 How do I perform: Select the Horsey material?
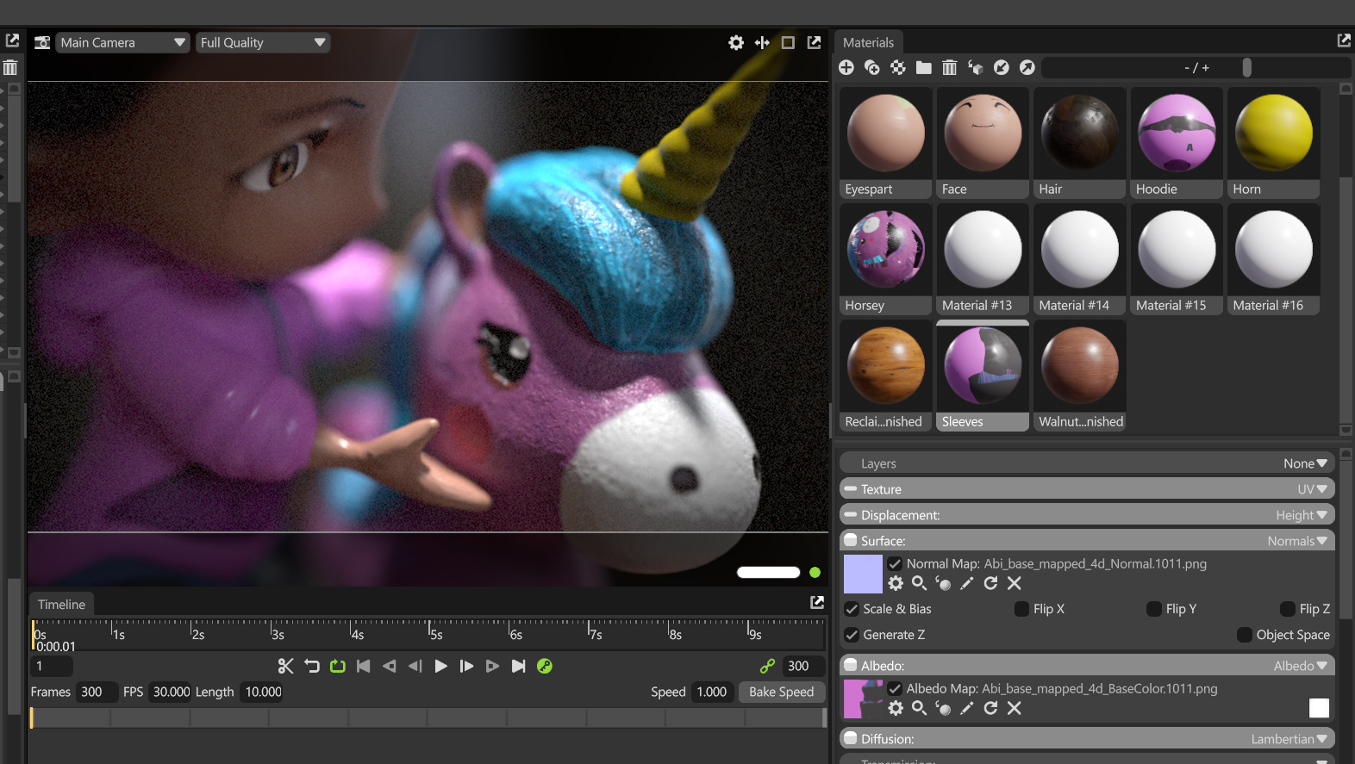(x=885, y=259)
